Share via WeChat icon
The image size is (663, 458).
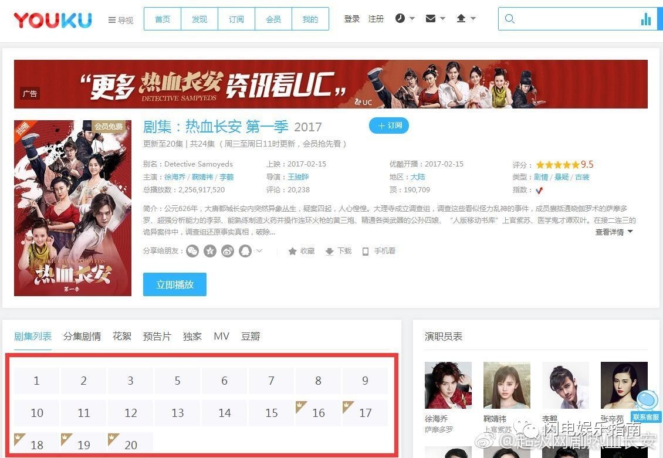tap(192, 251)
